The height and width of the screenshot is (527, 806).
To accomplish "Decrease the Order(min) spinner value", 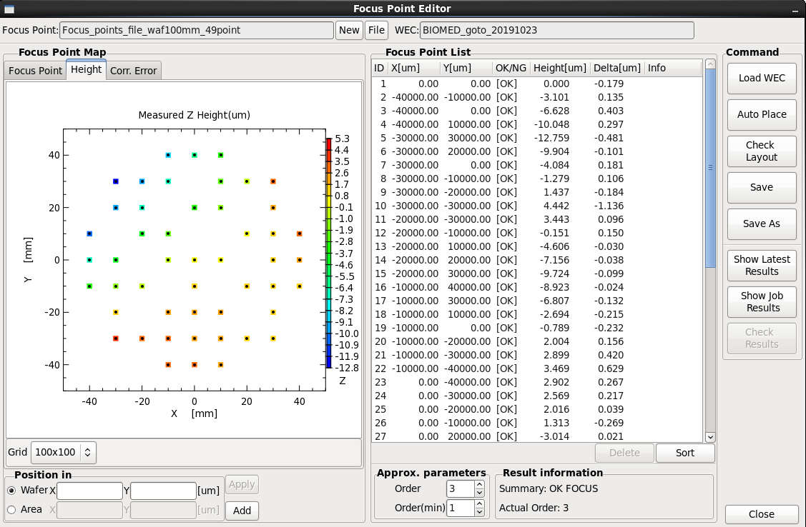I will (x=479, y=512).
